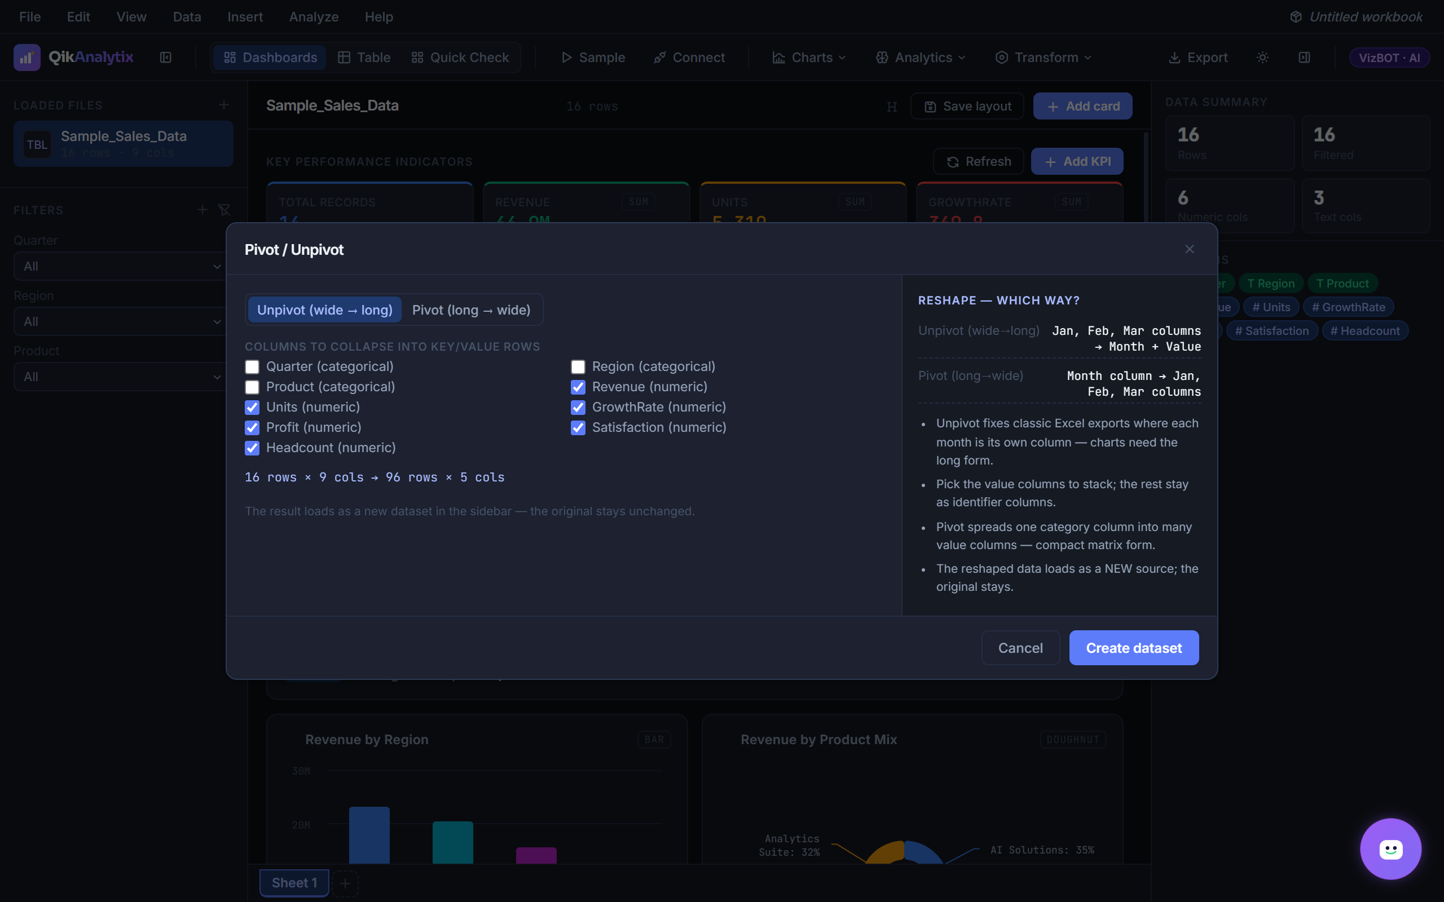Uncheck the Profit (numeric) checkbox
Screen dimensions: 1444x902
coord(252,428)
